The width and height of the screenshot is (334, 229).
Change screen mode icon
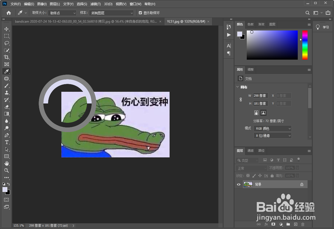coord(7,207)
